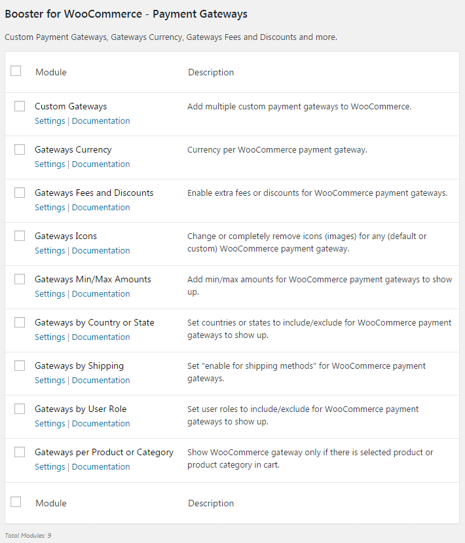The width and height of the screenshot is (465, 543).
Task: Tick the Gateways by Shipping checkbox
Action: pos(20,365)
